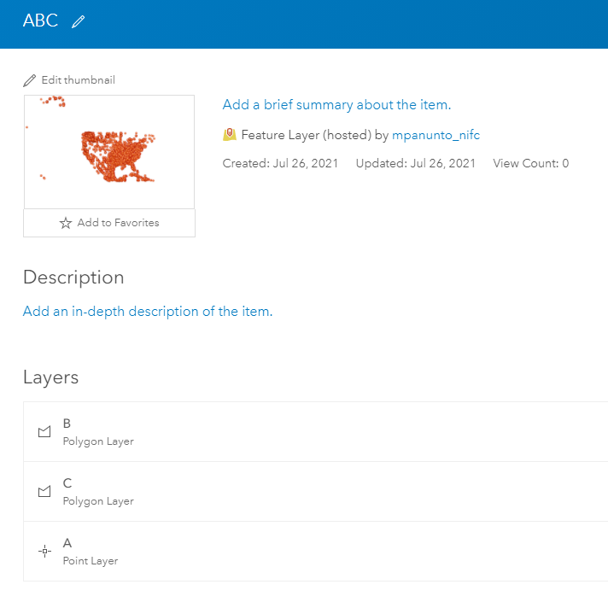Click the Description section heading
608x602 pixels.
(73, 278)
